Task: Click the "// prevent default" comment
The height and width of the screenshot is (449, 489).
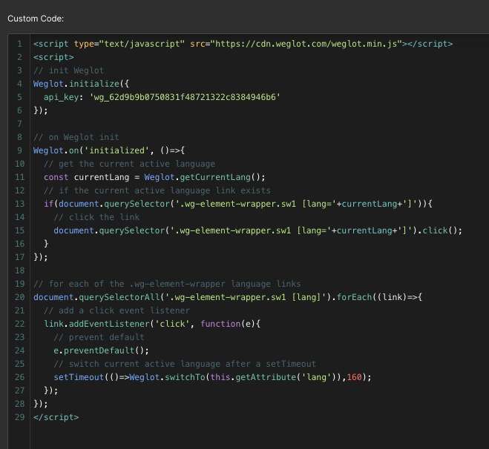Action: pyautogui.click(x=99, y=338)
